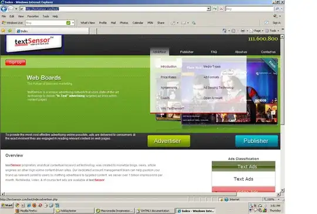Switch to Mozilla Firefox taskbar window
The width and height of the screenshot is (317, 214).
pos(34,210)
